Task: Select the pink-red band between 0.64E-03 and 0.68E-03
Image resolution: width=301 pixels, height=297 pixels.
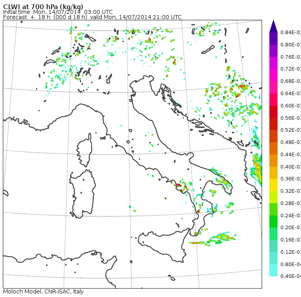Action: coord(273,88)
